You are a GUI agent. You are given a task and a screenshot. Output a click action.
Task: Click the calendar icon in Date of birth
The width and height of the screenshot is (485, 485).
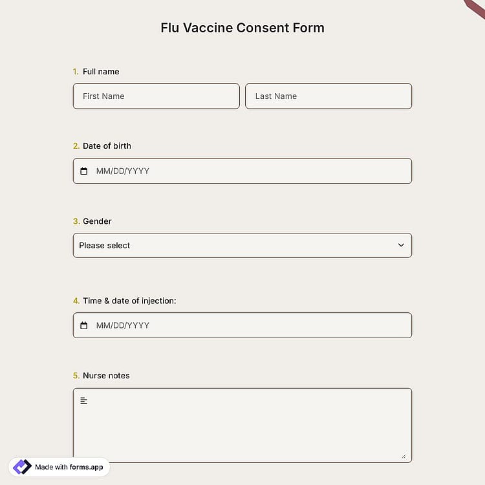click(x=84, y=171)
